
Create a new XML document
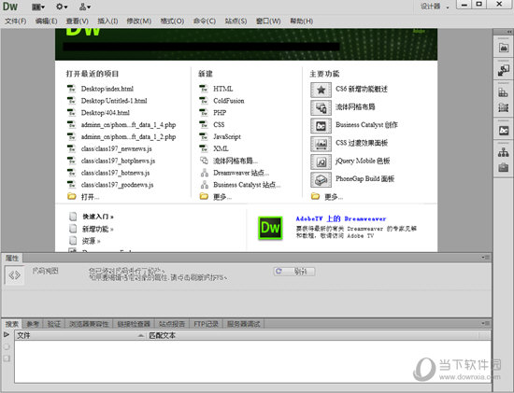pos(221,148)
